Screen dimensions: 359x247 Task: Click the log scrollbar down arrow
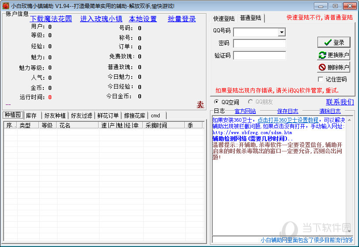pos(349,231)
